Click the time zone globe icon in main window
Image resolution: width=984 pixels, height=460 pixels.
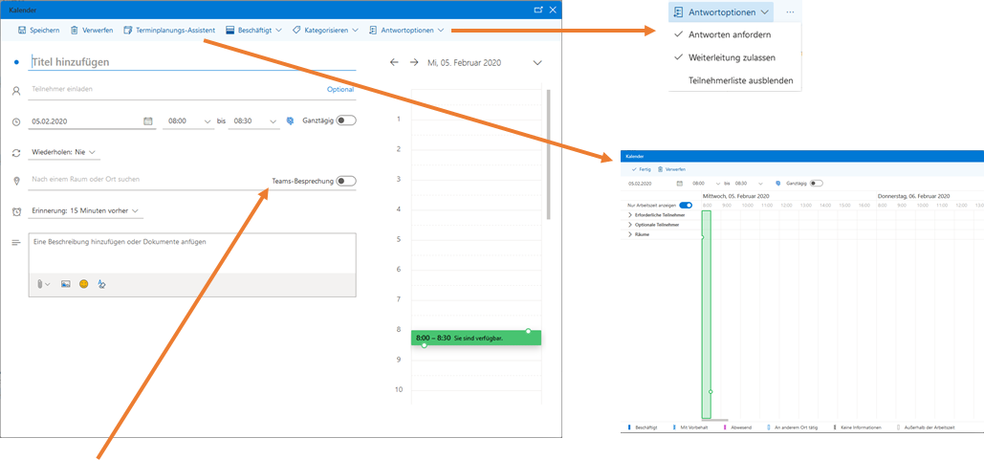tap(290, 121)
